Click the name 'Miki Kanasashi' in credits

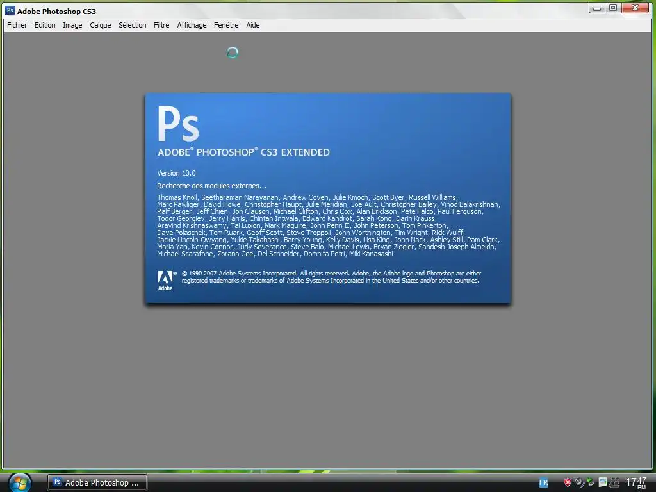tap(371, 254)
